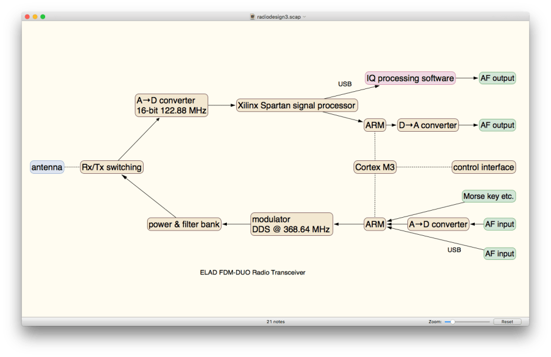Click the ELAD FDM-DUO Radio Transceiver label
This screenshot has height=357, width=551.
click(x=252, y=272)
